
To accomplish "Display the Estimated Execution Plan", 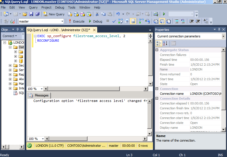I will click(120, 21).
